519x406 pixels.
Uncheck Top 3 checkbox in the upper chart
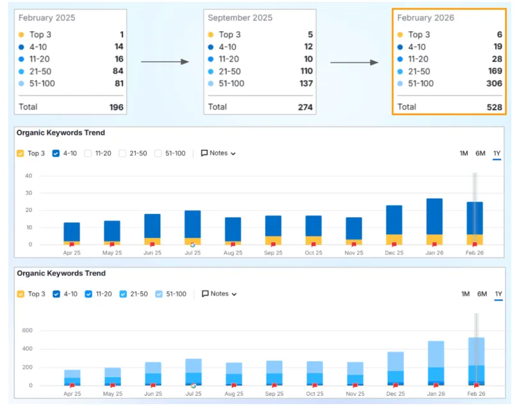coord(21,154)
